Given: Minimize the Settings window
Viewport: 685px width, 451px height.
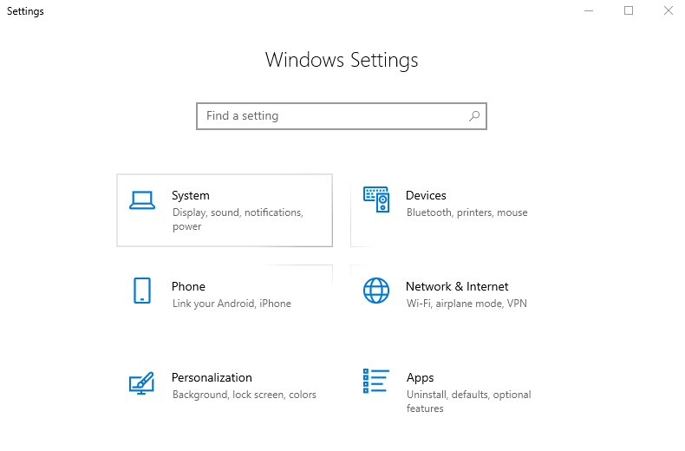Looking at the screenshot, I should 589,10.
